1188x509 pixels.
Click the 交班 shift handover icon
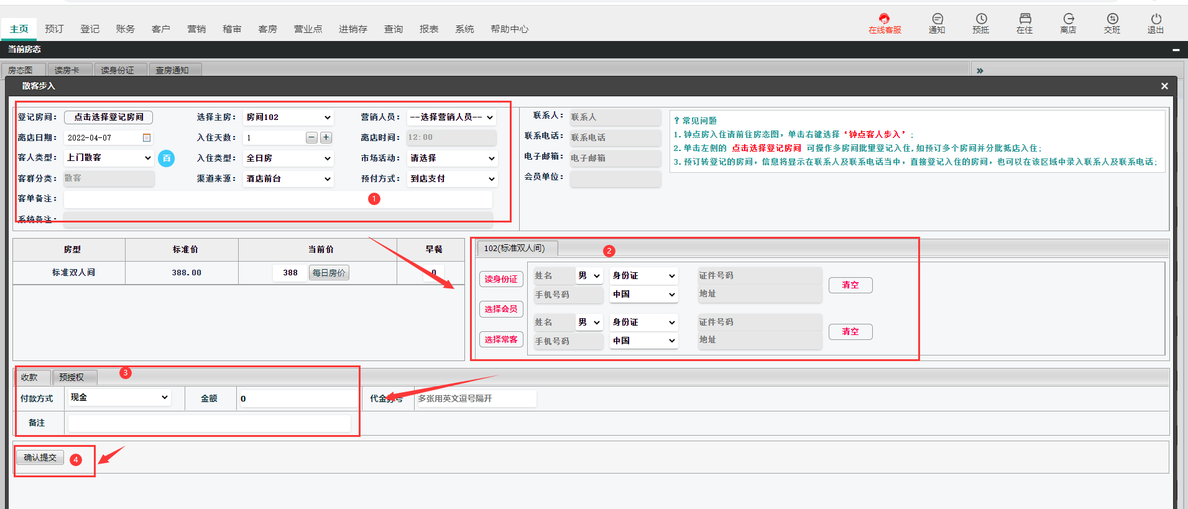point(1112,24)
